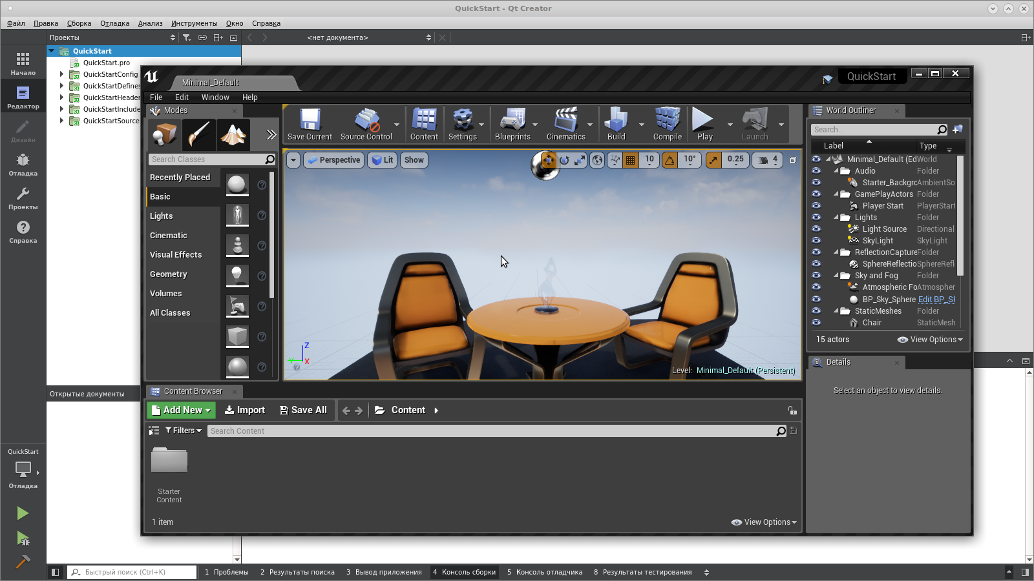Click Qt Creator Редактор sidebar icon

(x=23, y=97)
